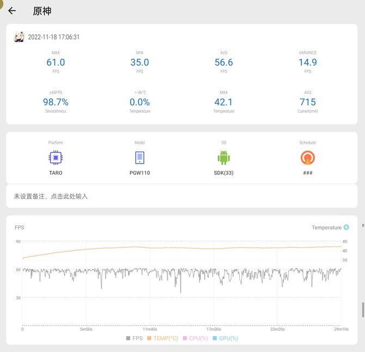Select the MAX FPS value 61.0
This screenshot has width=365, height=352.
(x=56, y=63)
